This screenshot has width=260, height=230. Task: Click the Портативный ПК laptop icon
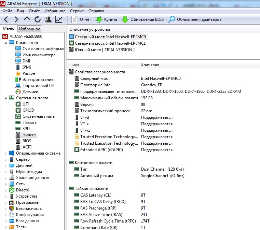pos(18,86)
